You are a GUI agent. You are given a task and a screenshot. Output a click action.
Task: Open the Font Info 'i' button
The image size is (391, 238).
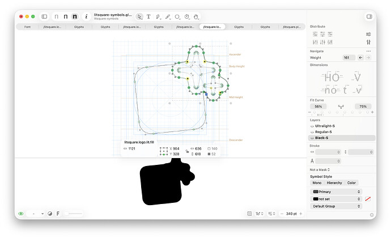(x=86, y=16)
